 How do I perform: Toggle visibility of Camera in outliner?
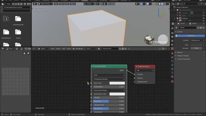[203, 13]
